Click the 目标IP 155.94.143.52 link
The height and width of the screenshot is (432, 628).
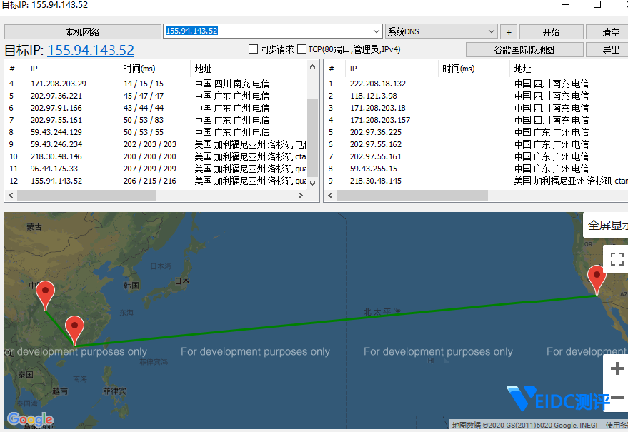[x=91, y=50]
